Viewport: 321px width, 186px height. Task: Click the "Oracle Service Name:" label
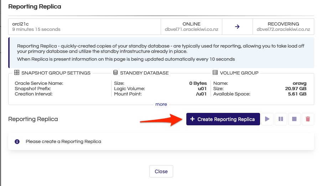(x=39, y=83)
